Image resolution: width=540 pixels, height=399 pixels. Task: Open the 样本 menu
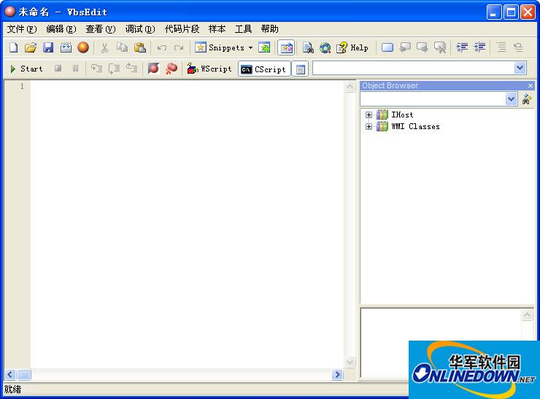217,29
